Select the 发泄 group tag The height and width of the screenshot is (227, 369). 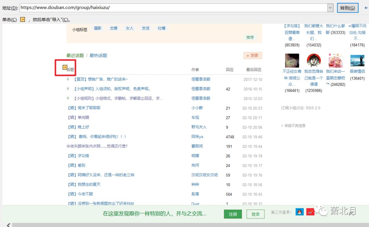pyautogui.click(x=146, y=28)
